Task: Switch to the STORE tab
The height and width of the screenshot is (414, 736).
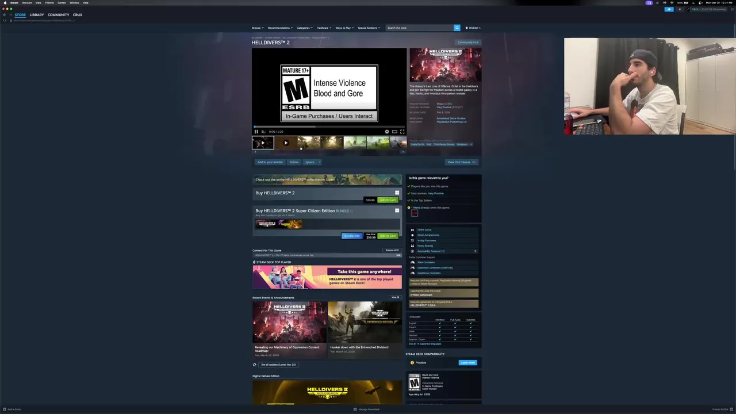Action: (20, 14)
